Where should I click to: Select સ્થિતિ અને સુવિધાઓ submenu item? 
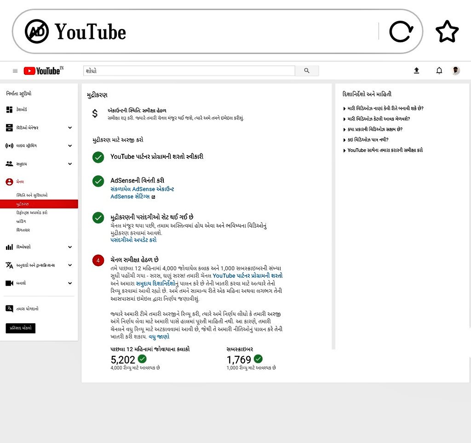pos(32,195)
